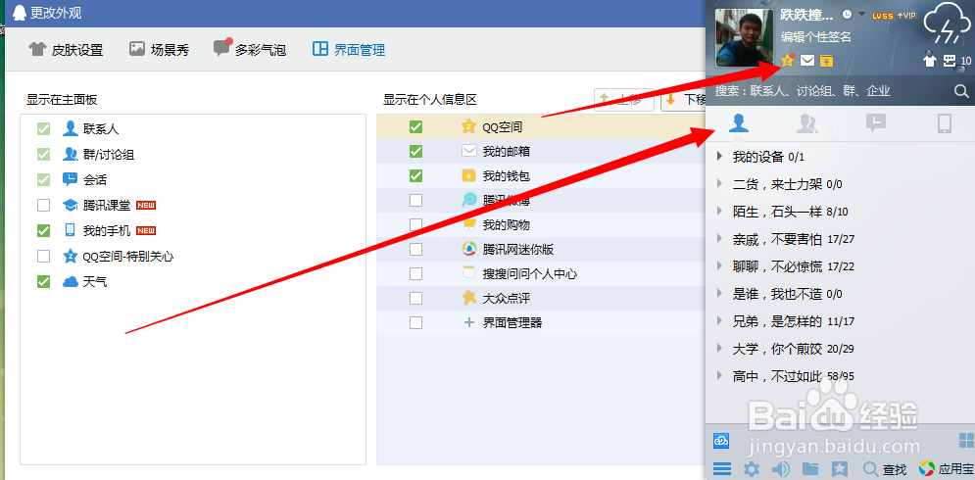Expand the 是谁，我也不造 group

[720, 293]
